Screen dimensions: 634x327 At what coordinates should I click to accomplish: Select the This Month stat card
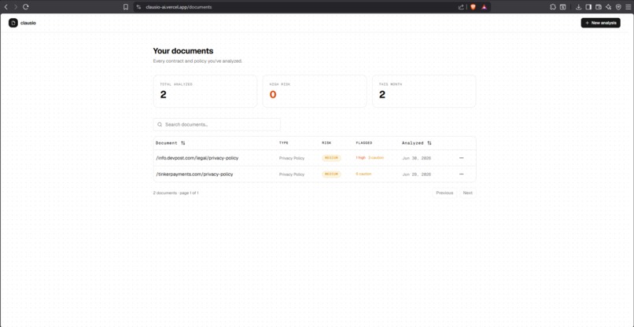tap(424, 91)
